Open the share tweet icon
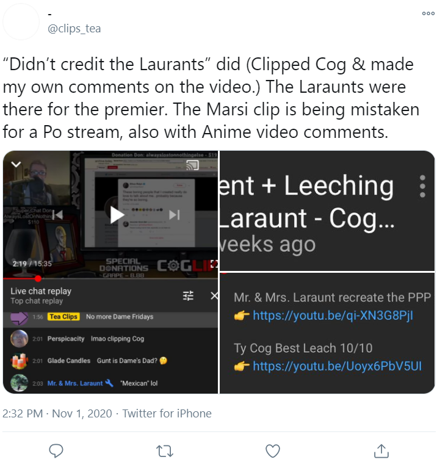Screen dimensions: 437x465 click(381, 451)
